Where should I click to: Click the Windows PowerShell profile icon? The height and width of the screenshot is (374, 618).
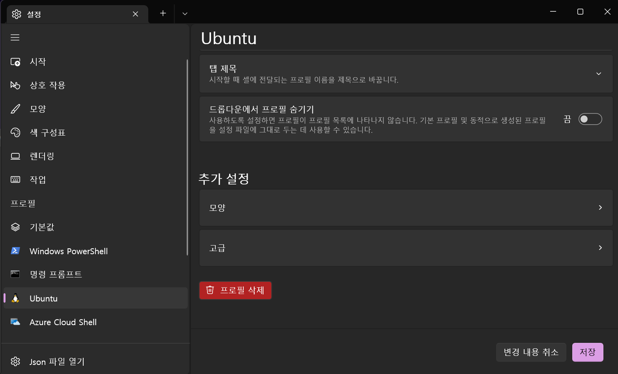[x=15, y=251]
